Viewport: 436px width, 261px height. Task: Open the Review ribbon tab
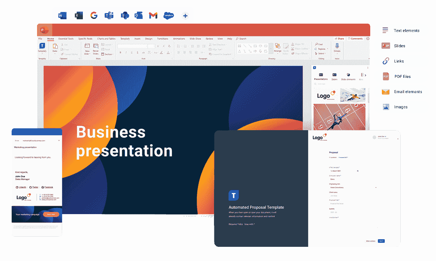209,39
